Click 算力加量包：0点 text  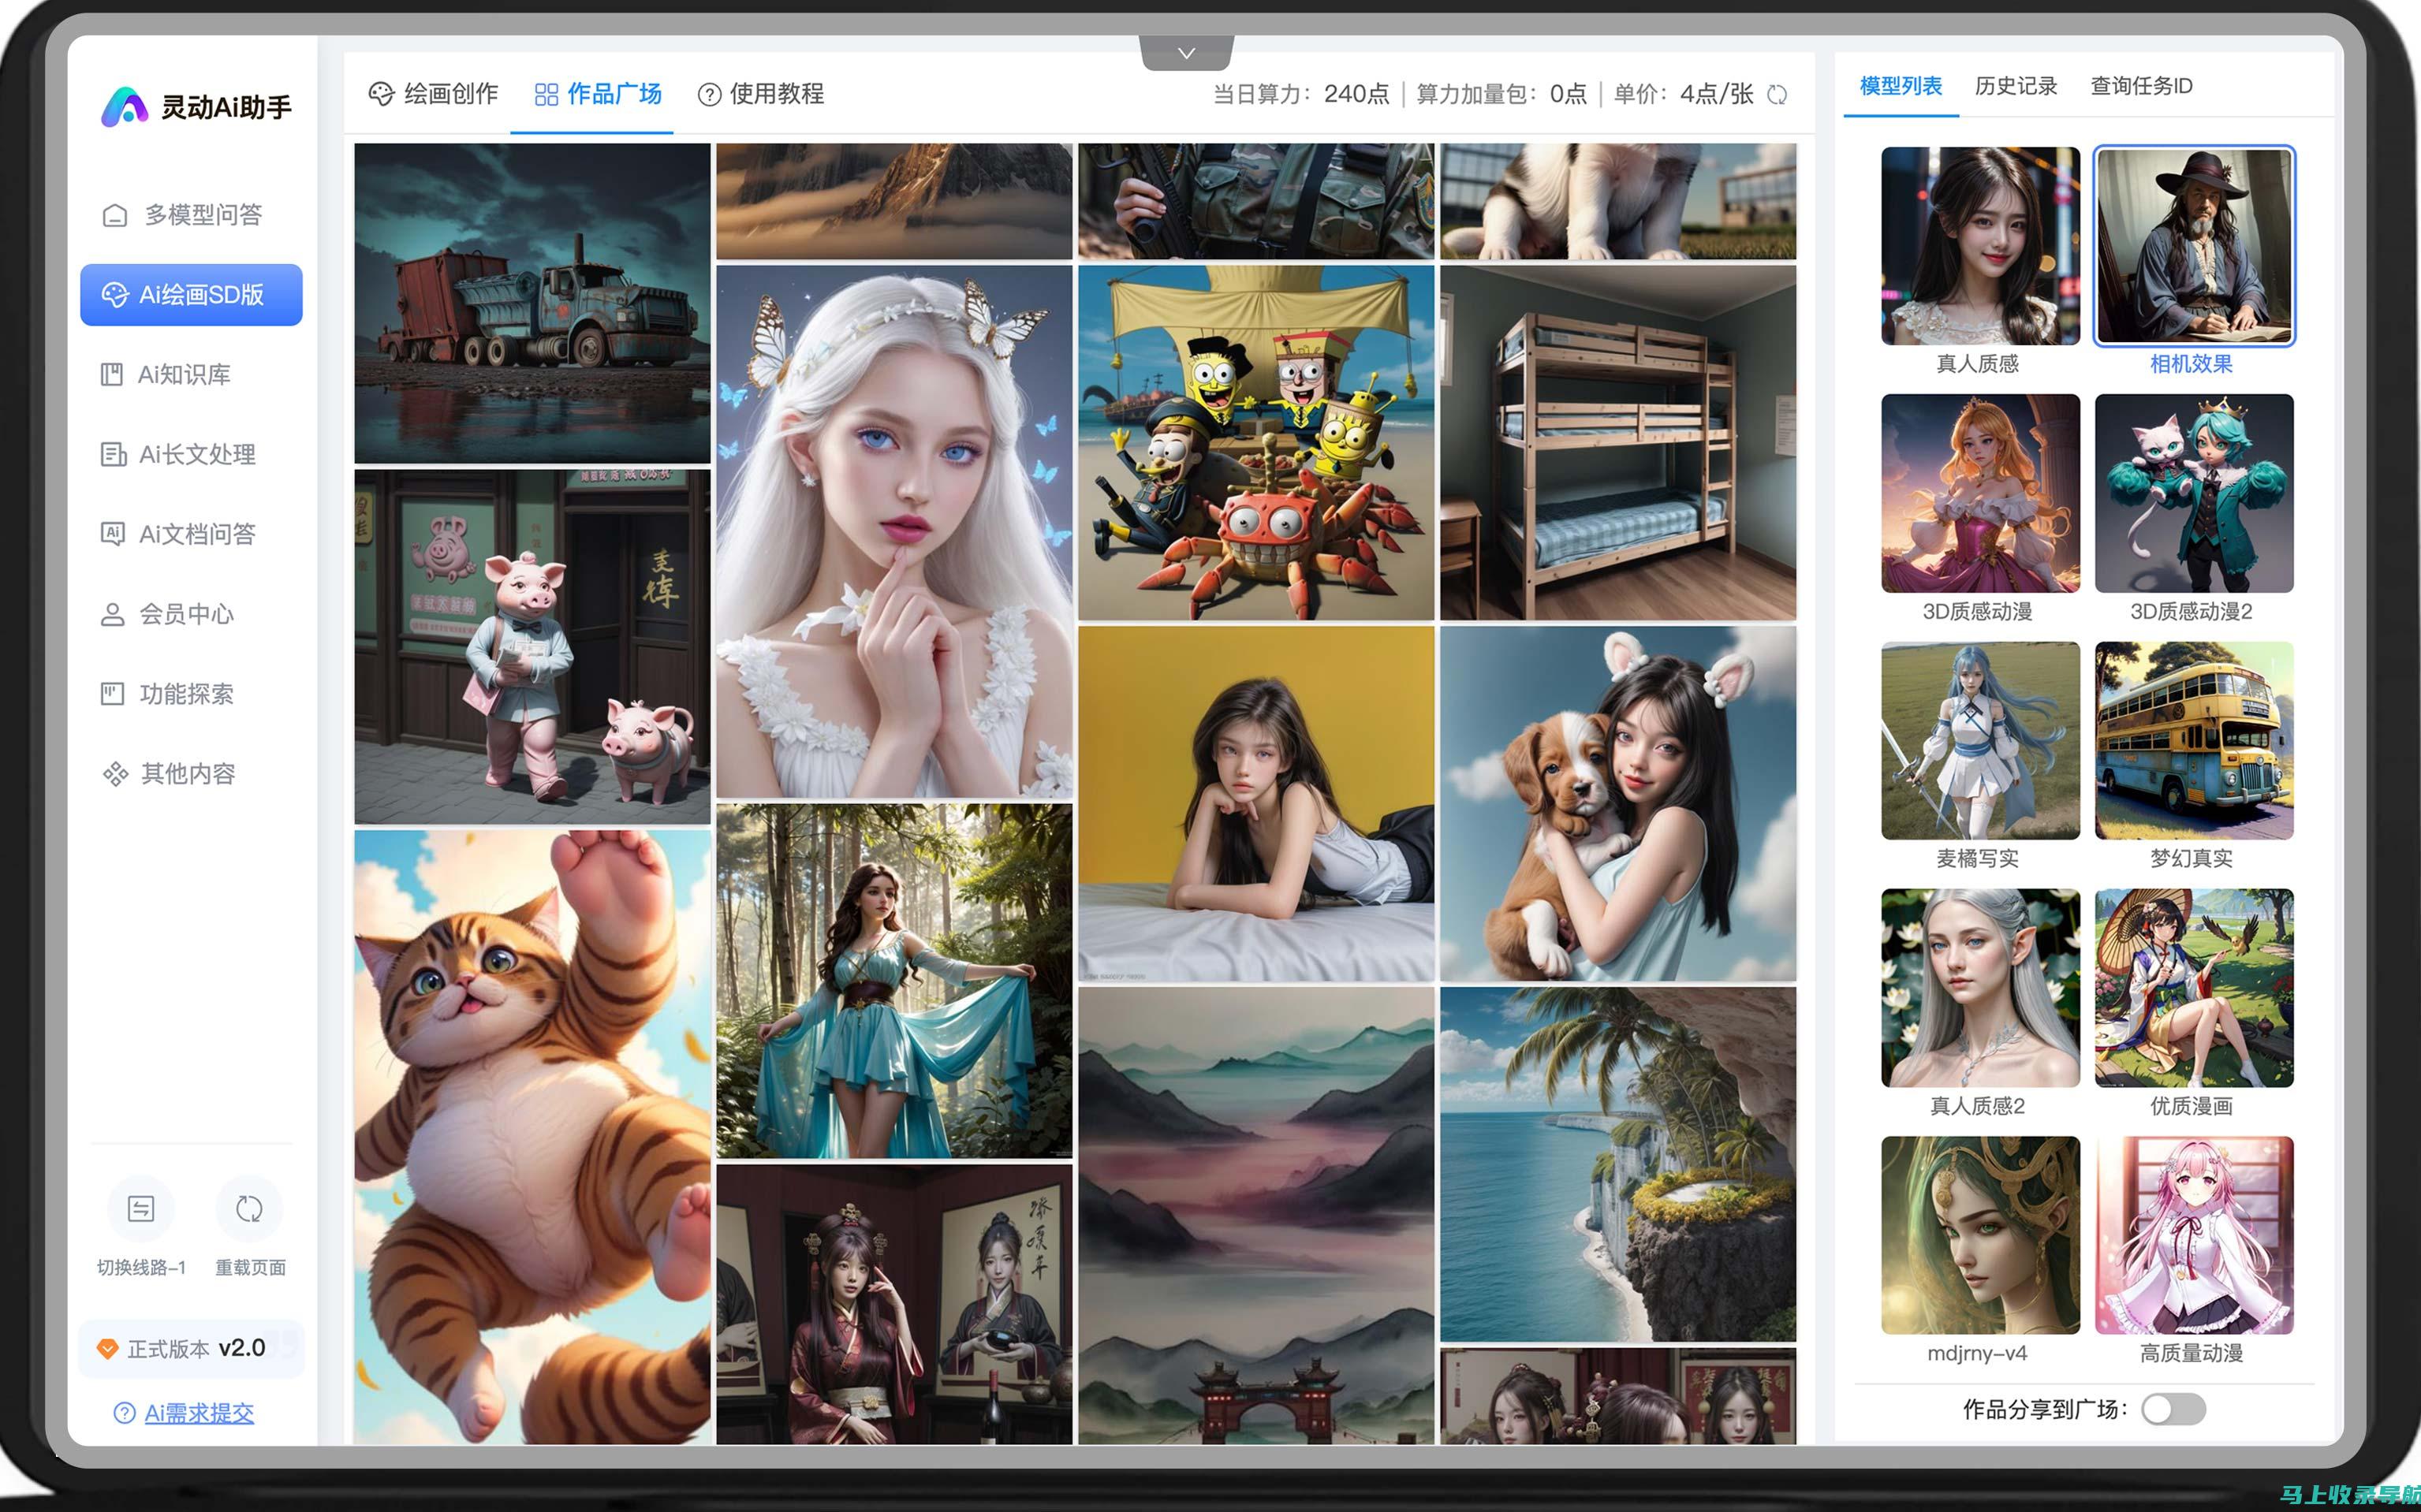point(1501,95)
